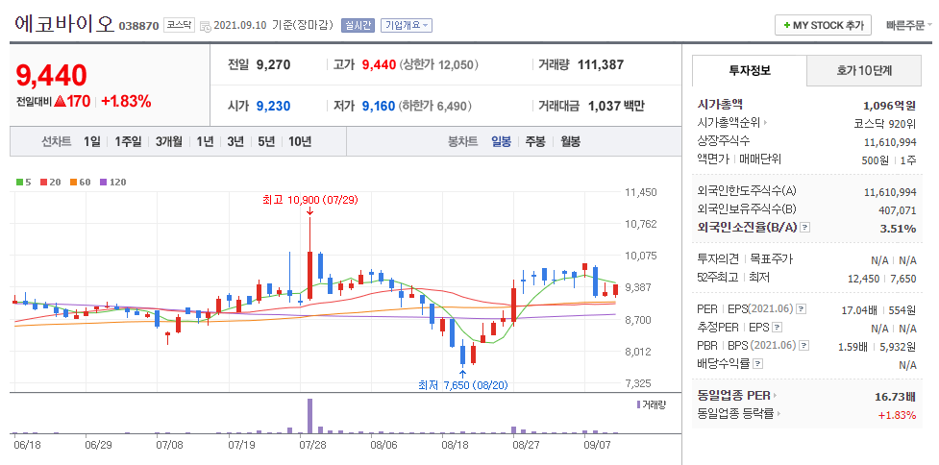Select the 일봉 daily candle chart

pos(502,142)
